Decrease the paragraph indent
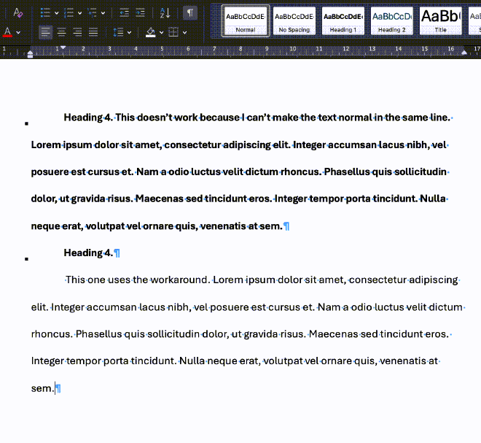Image resolution: width=481 pixels, height=443 pixels. (x=124, y=12)
